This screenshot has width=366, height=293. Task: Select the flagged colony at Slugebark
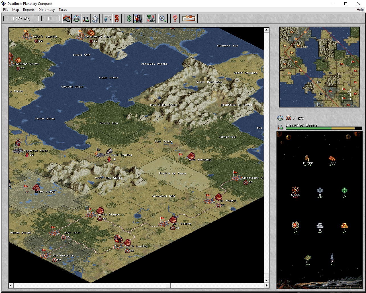click(236, 176)
